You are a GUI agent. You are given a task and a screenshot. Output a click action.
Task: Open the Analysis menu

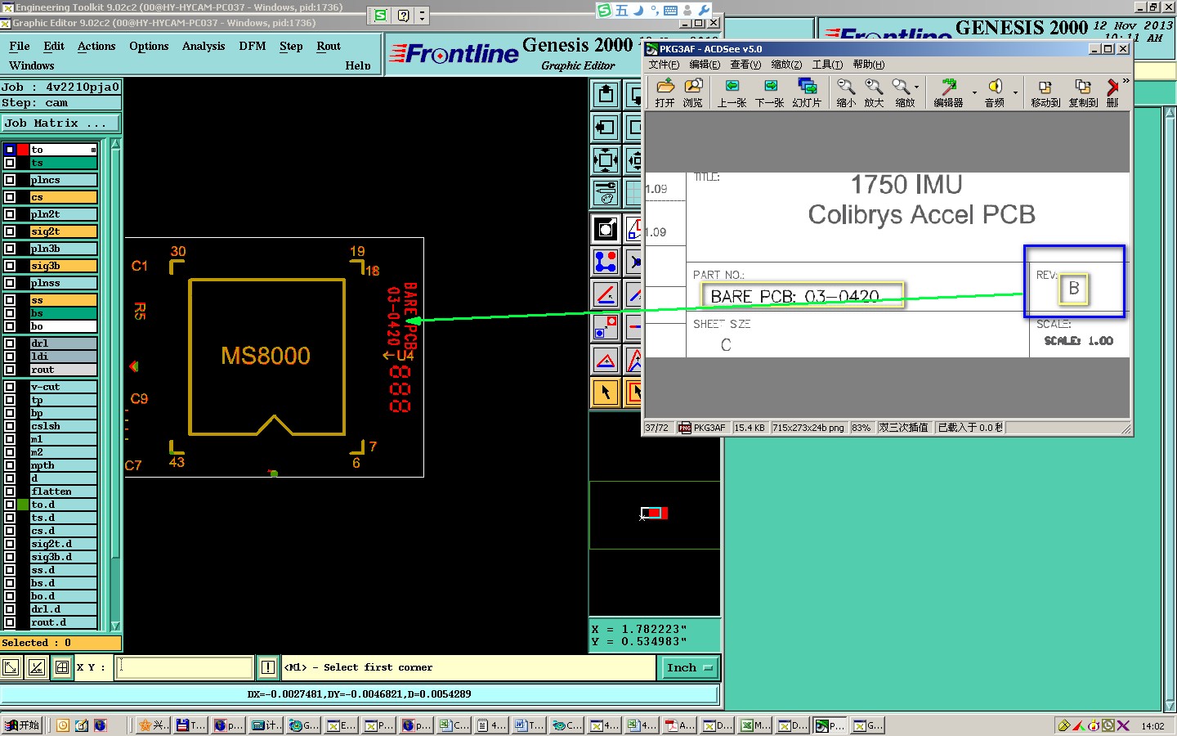(x=204, y=47)
